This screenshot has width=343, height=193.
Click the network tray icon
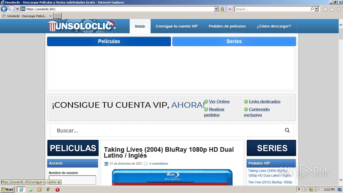[311, 190]
